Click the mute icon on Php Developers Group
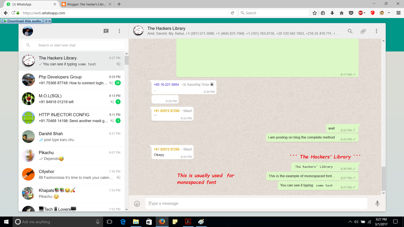The image size is (404, 227). [x=111, y=83]
